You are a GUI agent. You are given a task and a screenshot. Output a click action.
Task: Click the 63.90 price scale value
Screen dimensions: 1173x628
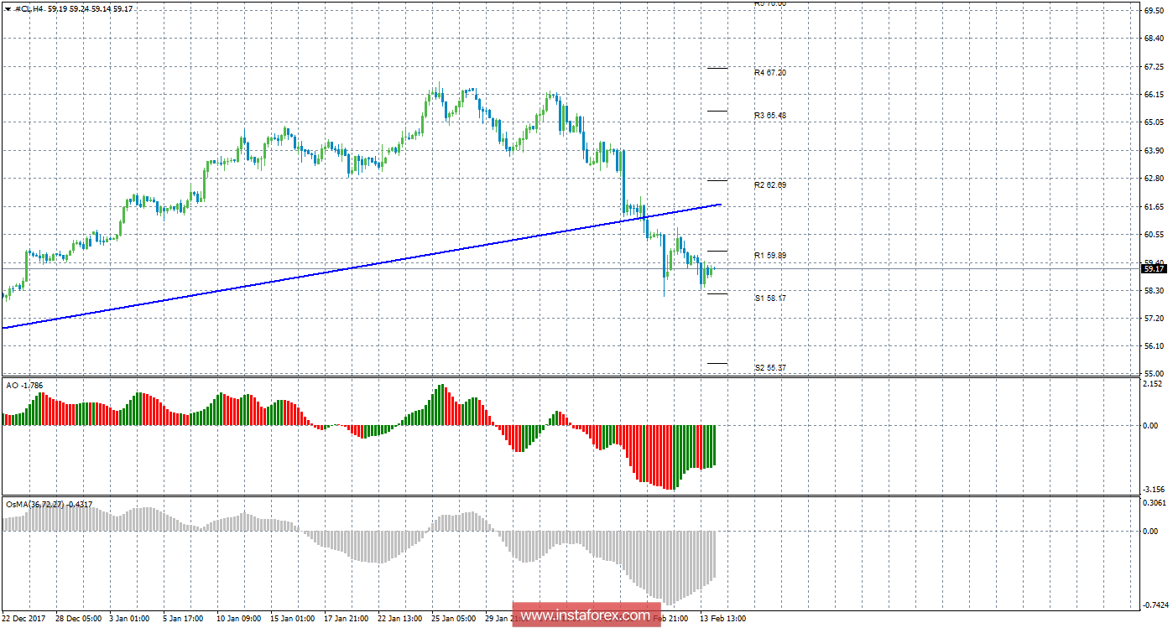pos(1155,150)
